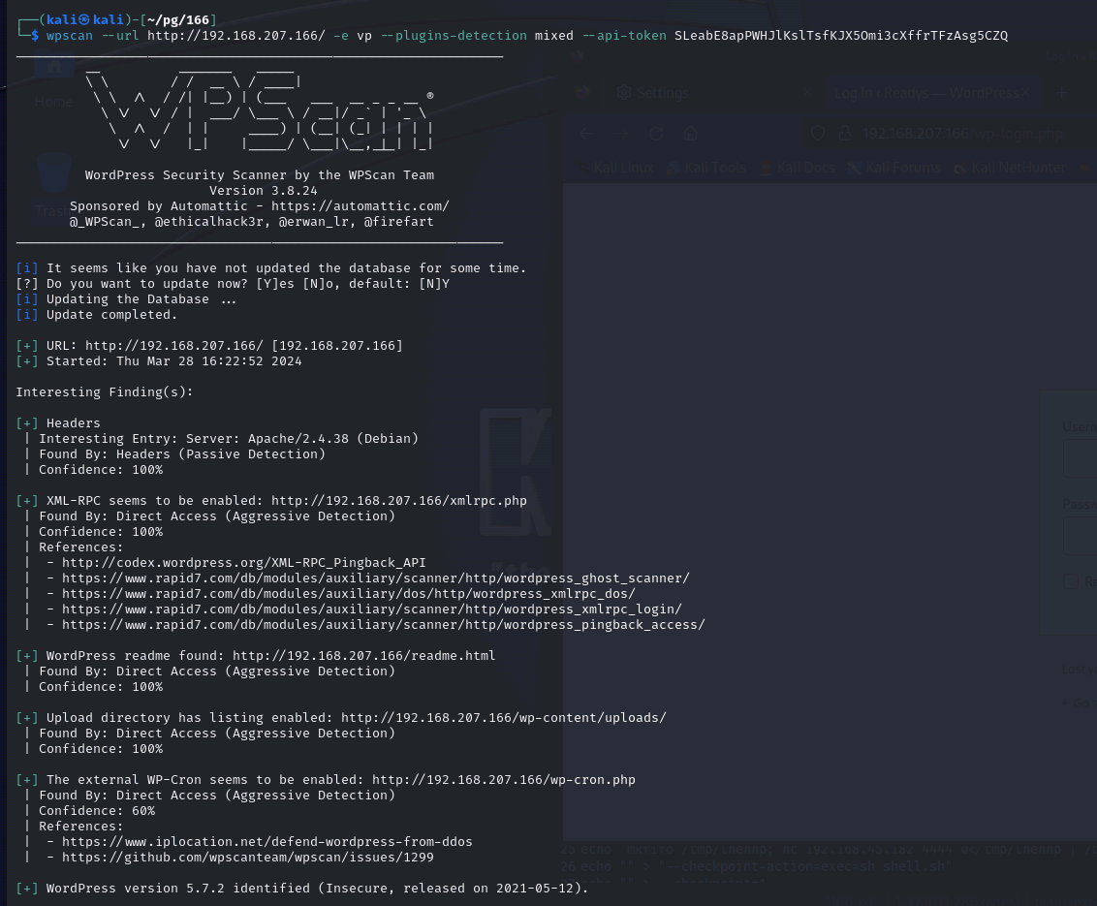Close the Log In Readys WordPress tab
Viewport: 1097px width, 906px height.
tap(1025, 93)
